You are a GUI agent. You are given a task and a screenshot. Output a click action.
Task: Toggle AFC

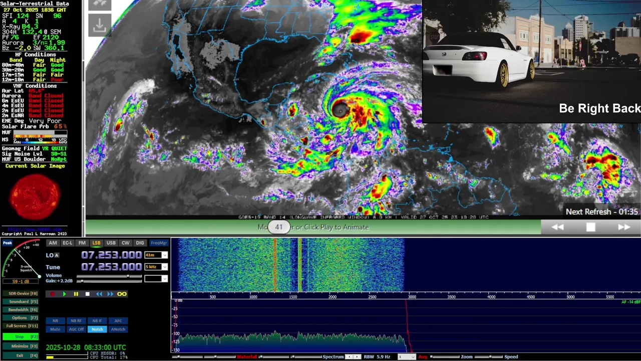click(x=118, y=321)
